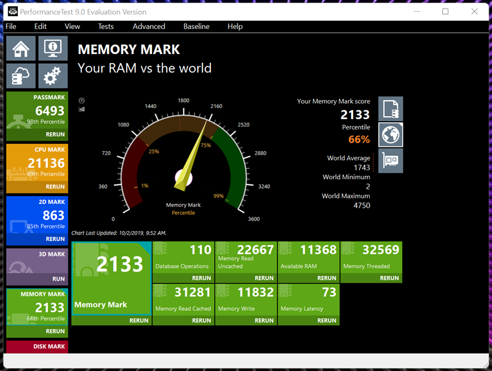Click the gauge needle hub
Screen dimensions: 492x371
183,178
